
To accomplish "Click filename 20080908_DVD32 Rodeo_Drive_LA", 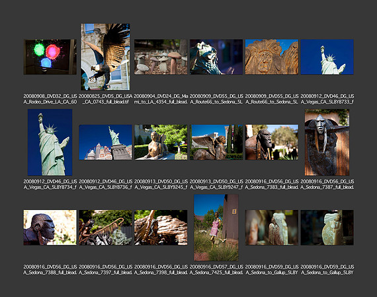I will pyautogui.click(x=50, y=99).
